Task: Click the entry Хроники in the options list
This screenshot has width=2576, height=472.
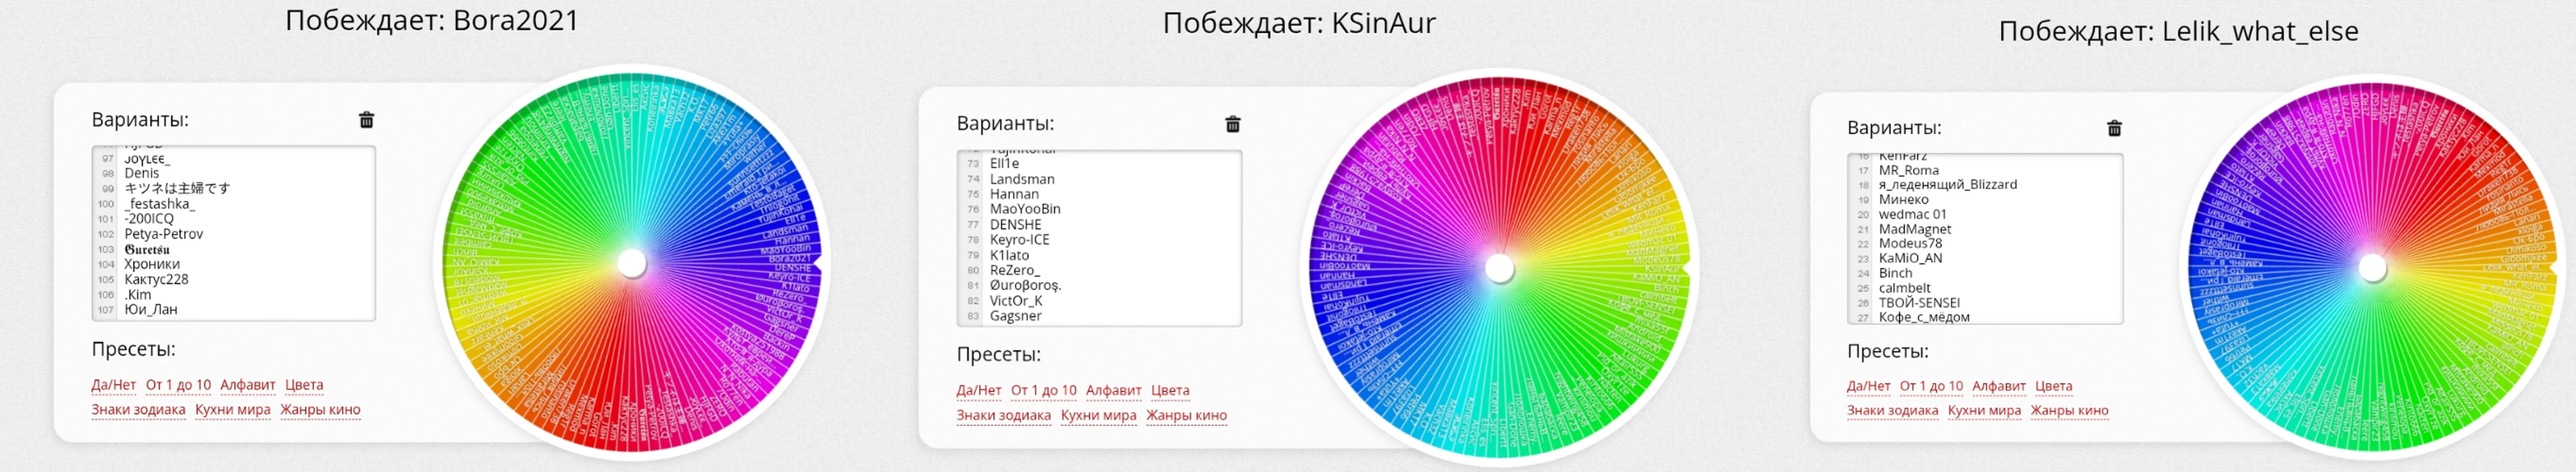Action: (x=152, y=264)
